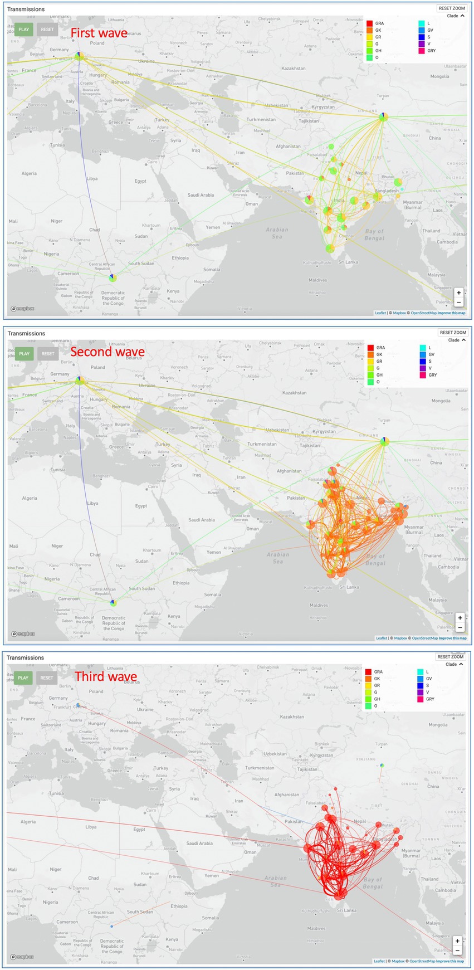Collapse the Clade legend on First wave map
Image resolution: width=474 pixels, height=970 pixels.
456,16
